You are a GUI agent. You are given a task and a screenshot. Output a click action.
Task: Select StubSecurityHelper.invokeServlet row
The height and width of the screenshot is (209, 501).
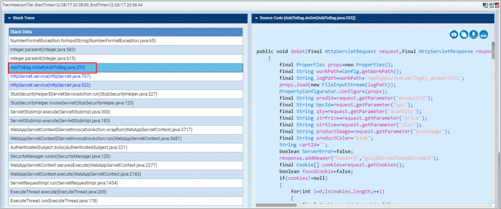coord(126,103)
